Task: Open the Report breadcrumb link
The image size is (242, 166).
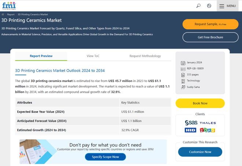Action: [x=11, y=14]
